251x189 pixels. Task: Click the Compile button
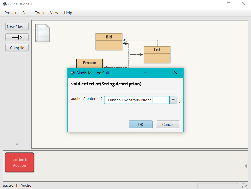tap(17, 48)
